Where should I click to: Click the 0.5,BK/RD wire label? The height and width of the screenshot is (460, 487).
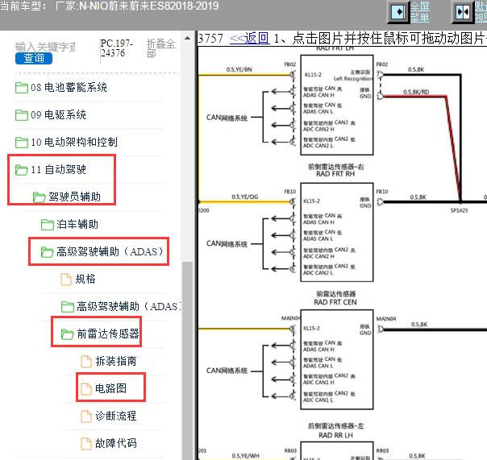[x=416, y=92]
